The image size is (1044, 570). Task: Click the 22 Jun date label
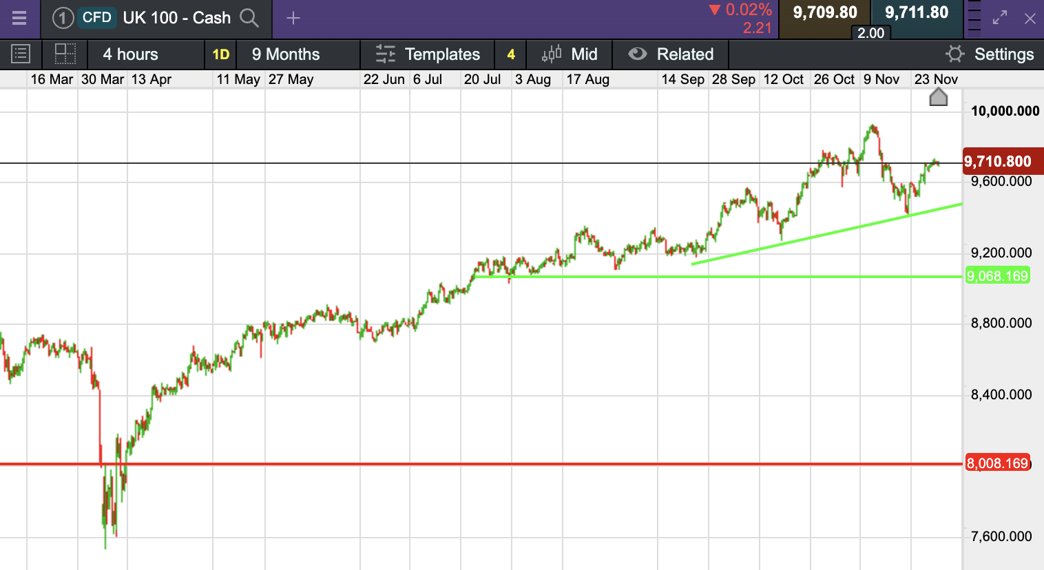coord(384,79)
